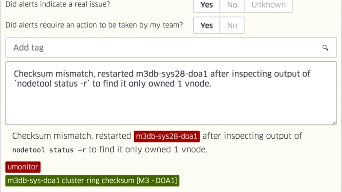Select Yes for action required question
Image resolution: width=342 pixels, height=192 pixels.
click(206, 26)
